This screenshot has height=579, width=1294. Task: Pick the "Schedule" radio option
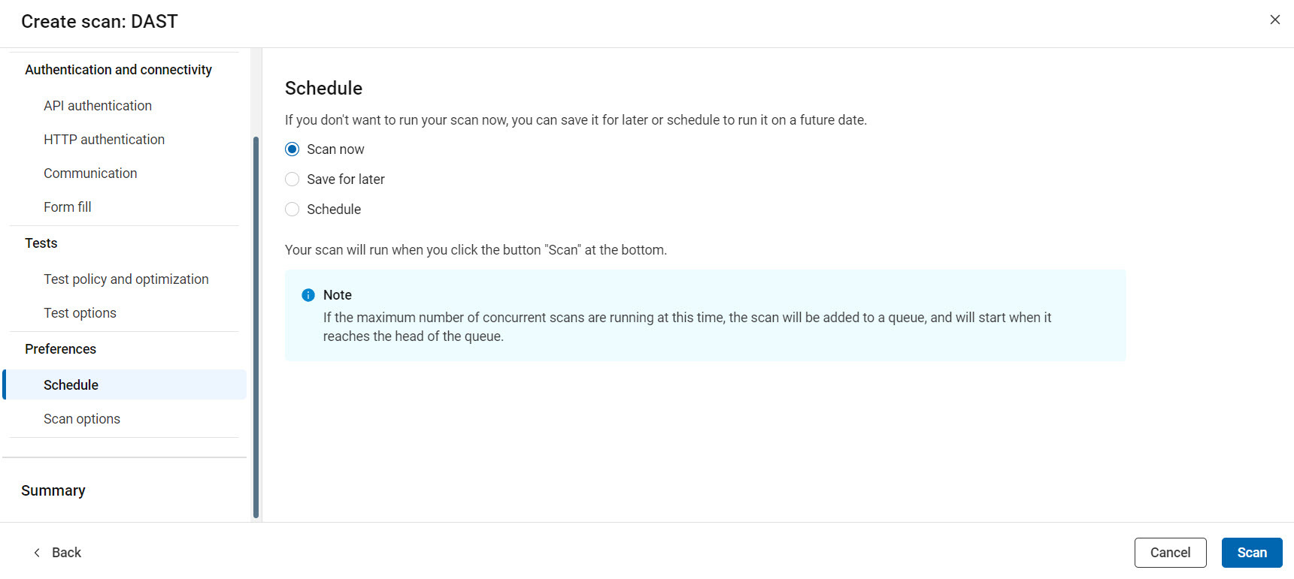click(x=292, y=209)
